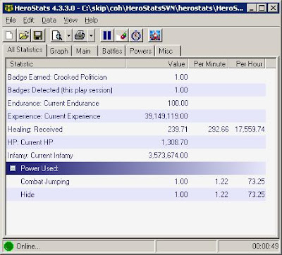Click the green Online status indicator
The image size is (282, 255).
(9, 247)
